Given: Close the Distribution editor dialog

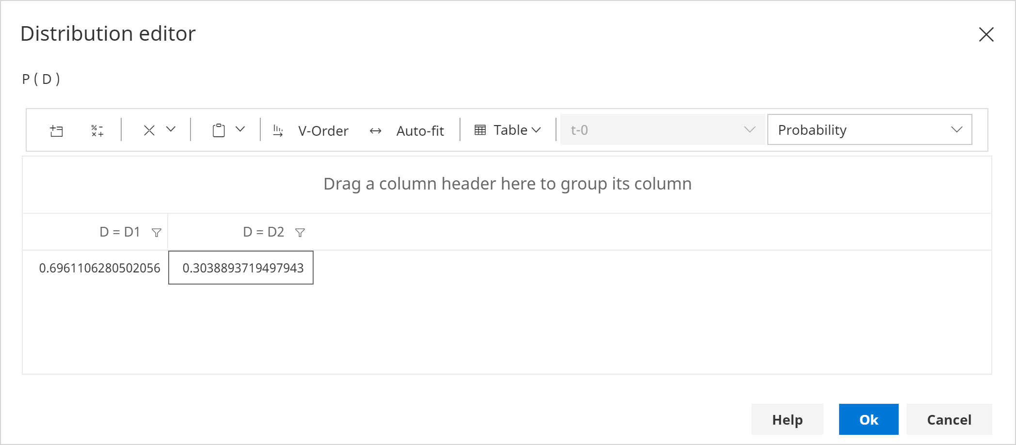Looking at the screenshot, I should point(986,34).
